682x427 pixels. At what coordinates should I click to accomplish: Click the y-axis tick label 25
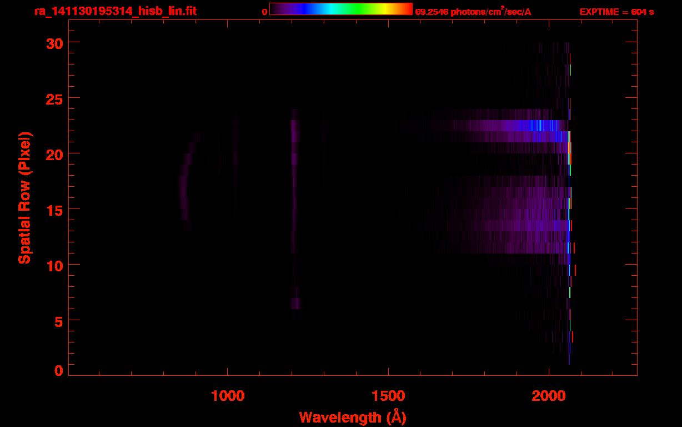click(x=54, y=98)
